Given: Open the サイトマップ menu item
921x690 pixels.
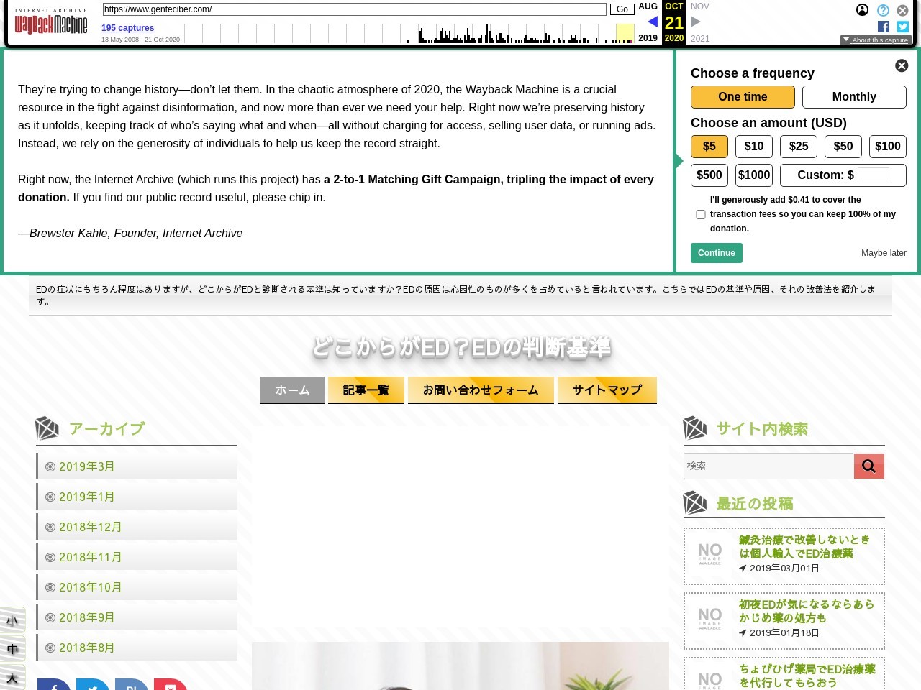Looking at the screenshot, I should point(607,390).
